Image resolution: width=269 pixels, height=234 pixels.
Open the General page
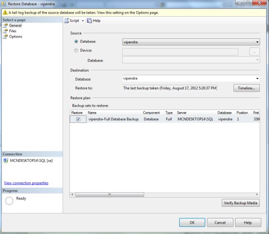click(x=15, y=26)
